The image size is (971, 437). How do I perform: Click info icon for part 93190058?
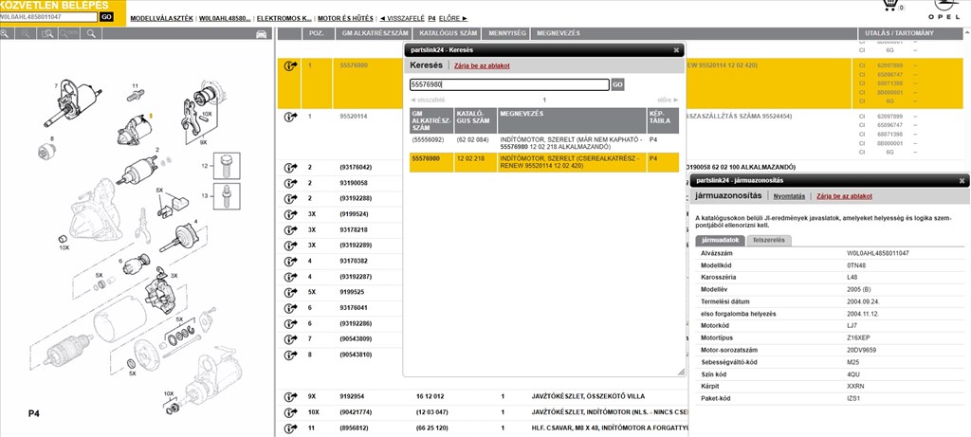pyautogui.click(x=290, y=182)
